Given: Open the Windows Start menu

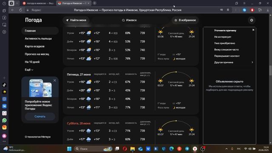Looking at the screenshot, I should [69, 149].
